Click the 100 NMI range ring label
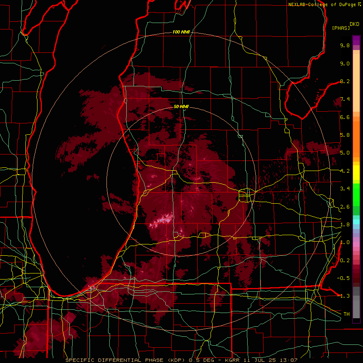The image size is (363, 363). pyautogui.click(x=181, y=32)
